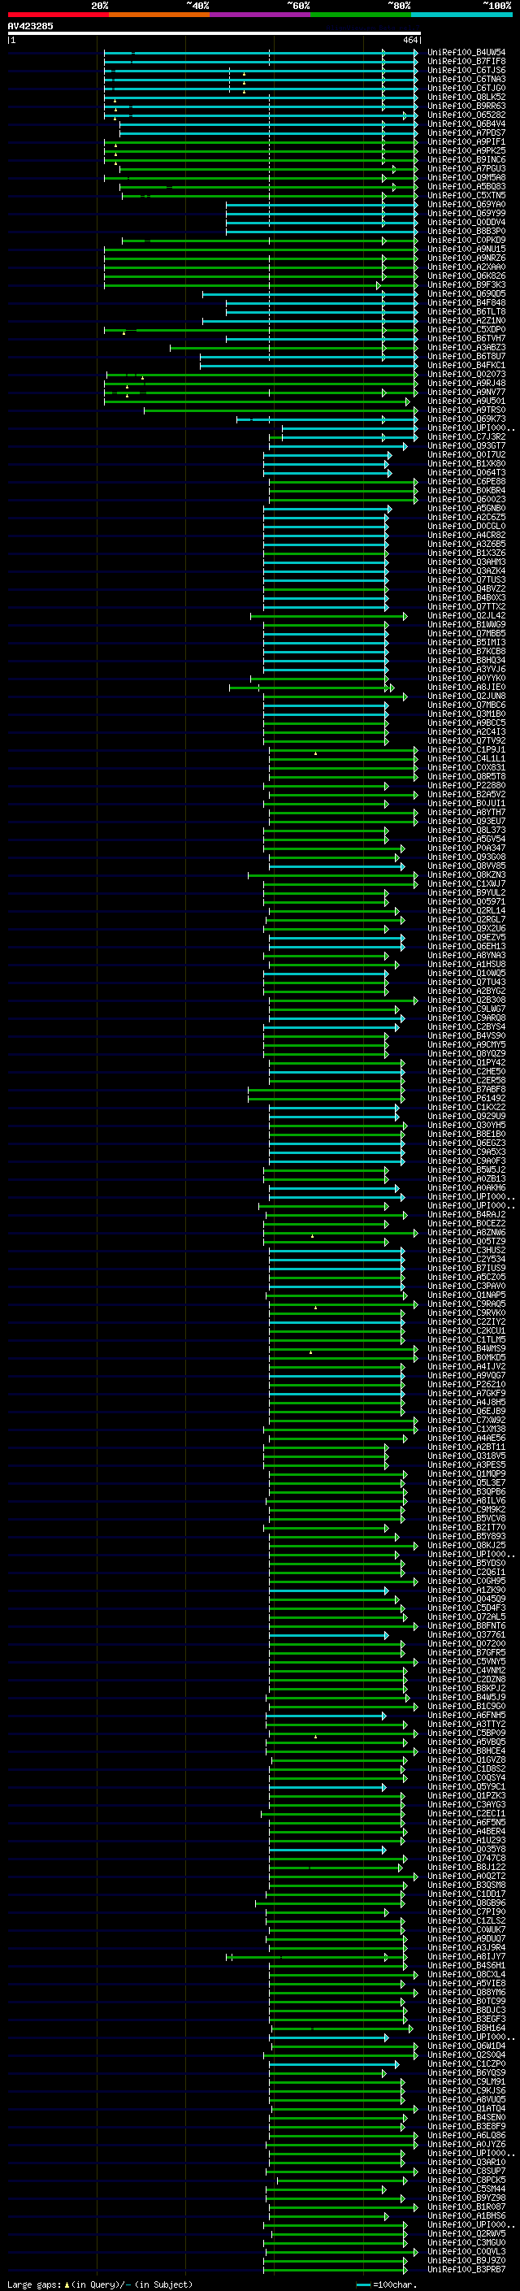Viewport: 520px width, 2291px height.
Task: Click the white query sequence bar
Action: (214, 33)
